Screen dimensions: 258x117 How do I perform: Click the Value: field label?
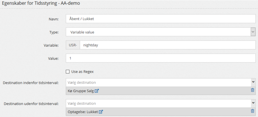54,58
